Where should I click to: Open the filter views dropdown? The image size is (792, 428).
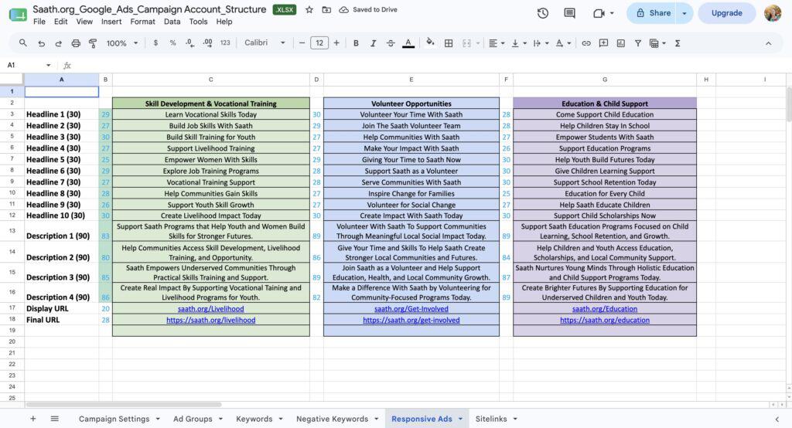click(x=657, y=43)
